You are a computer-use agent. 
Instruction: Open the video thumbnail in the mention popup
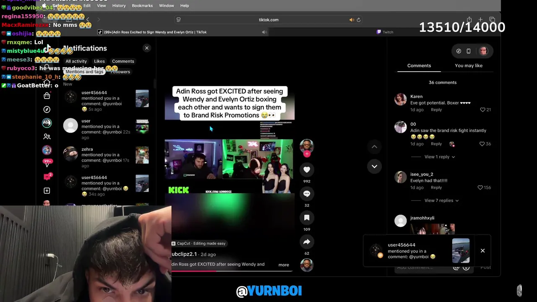point(461,250)
